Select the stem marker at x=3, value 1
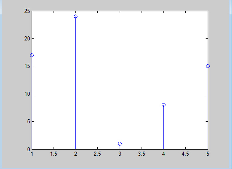Screen dimensions: 232x169 (x=120, y=144)
